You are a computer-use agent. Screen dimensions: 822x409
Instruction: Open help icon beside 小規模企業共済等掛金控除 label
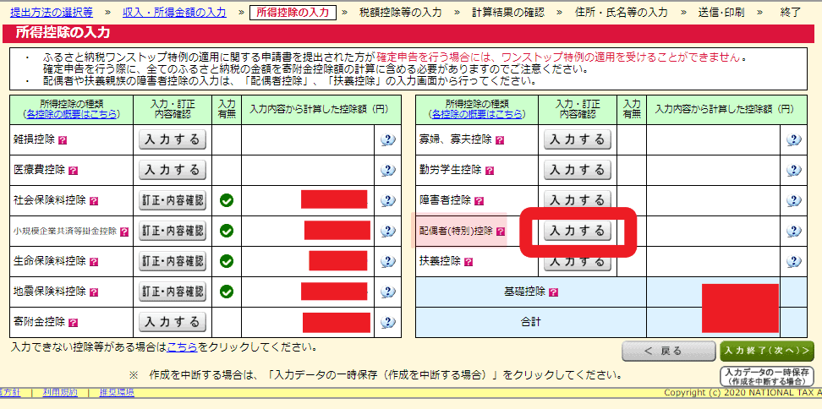click(x=124, y=231)
